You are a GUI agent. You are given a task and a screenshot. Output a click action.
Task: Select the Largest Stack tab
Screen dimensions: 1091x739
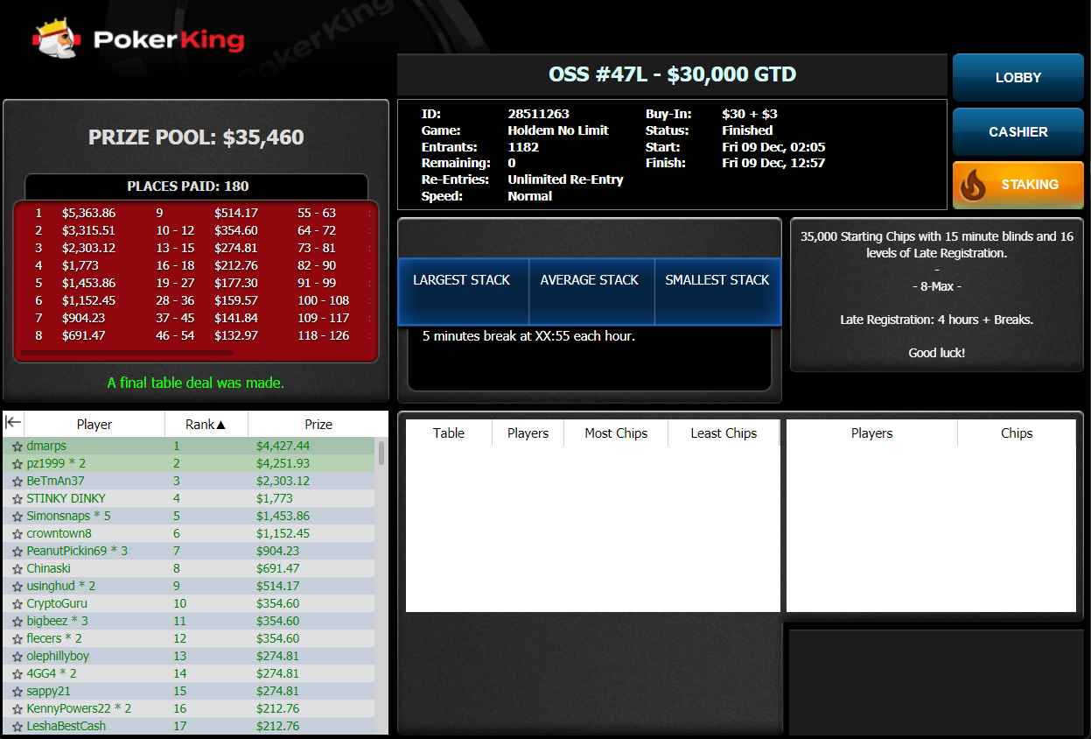462,280
